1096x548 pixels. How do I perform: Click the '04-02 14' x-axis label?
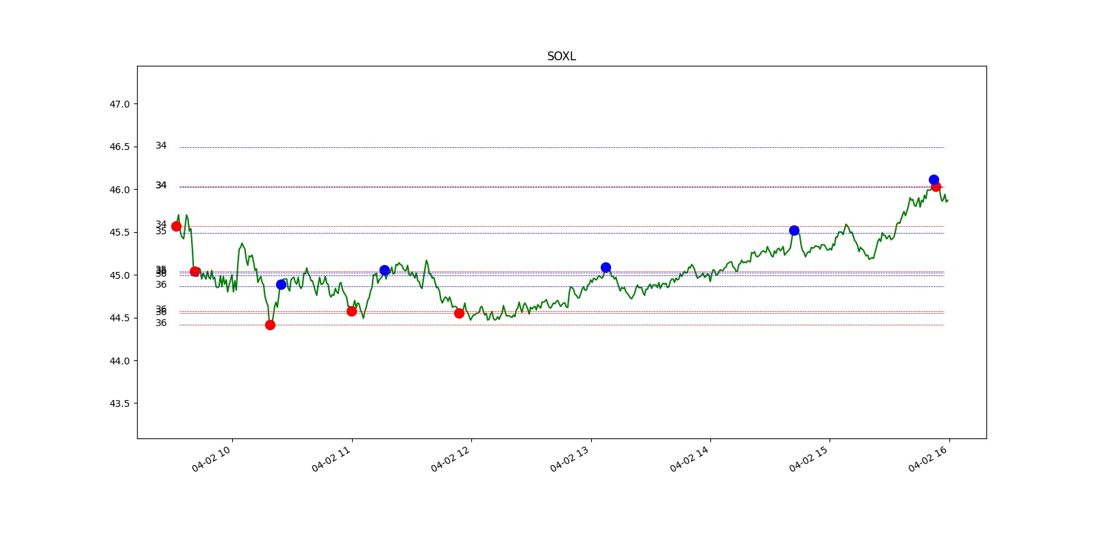pos(689,459)
